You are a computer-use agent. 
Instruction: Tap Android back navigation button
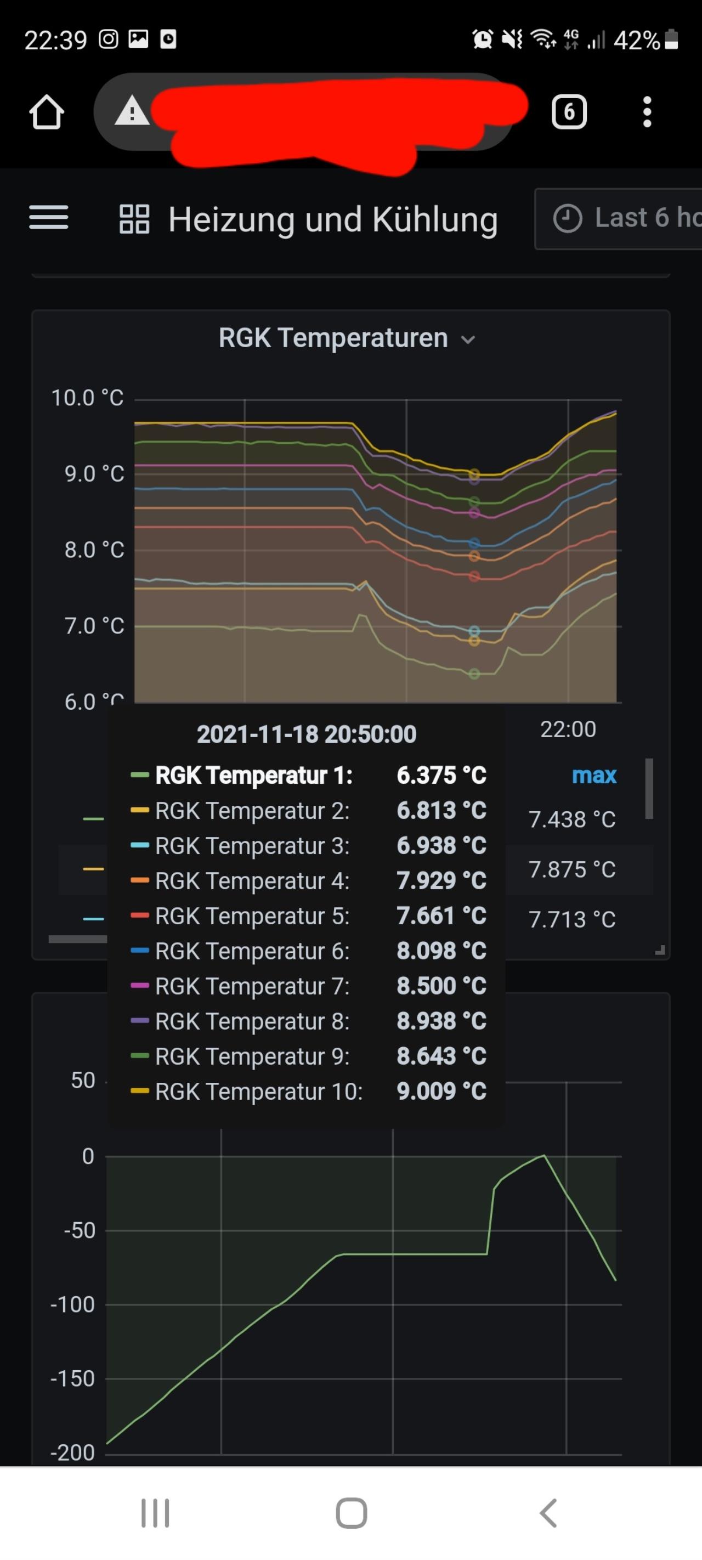pyautogui.click(x=547, y=1513)
